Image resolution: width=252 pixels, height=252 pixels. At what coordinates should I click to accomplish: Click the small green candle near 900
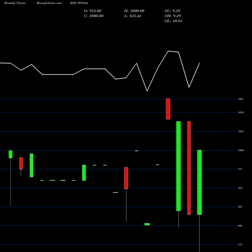coord(147,224)
